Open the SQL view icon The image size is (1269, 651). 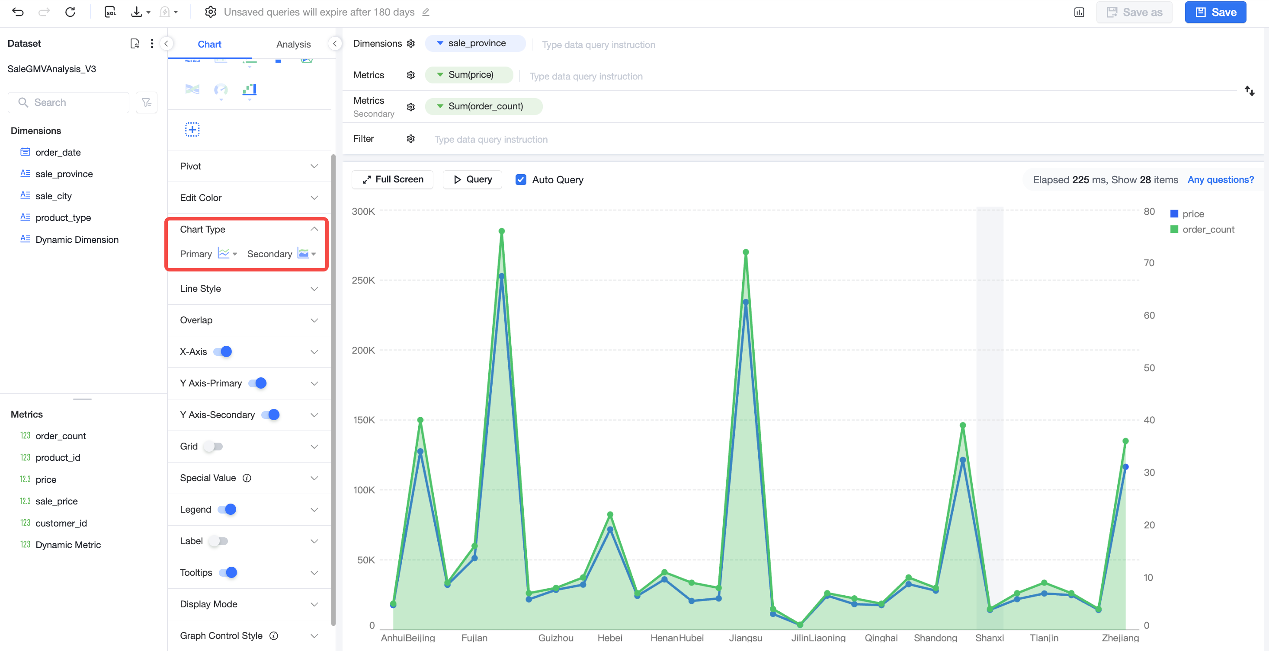110,12
